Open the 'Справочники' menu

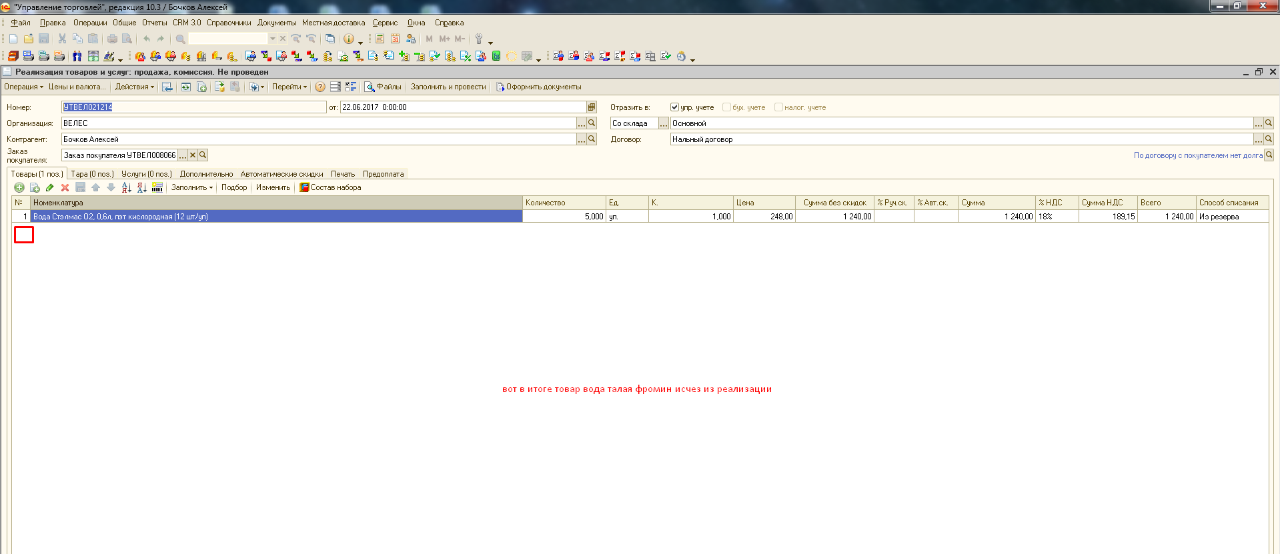[x=229, y=23]
